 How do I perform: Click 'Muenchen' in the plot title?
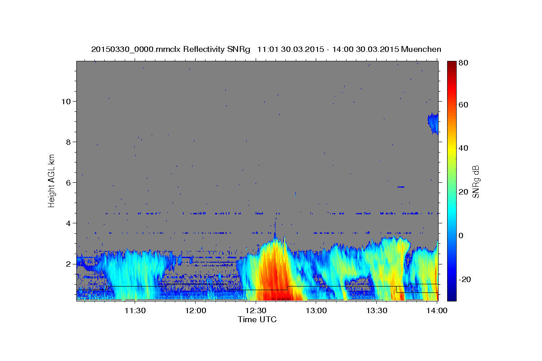pyautogui.click(x=421, y=49)
